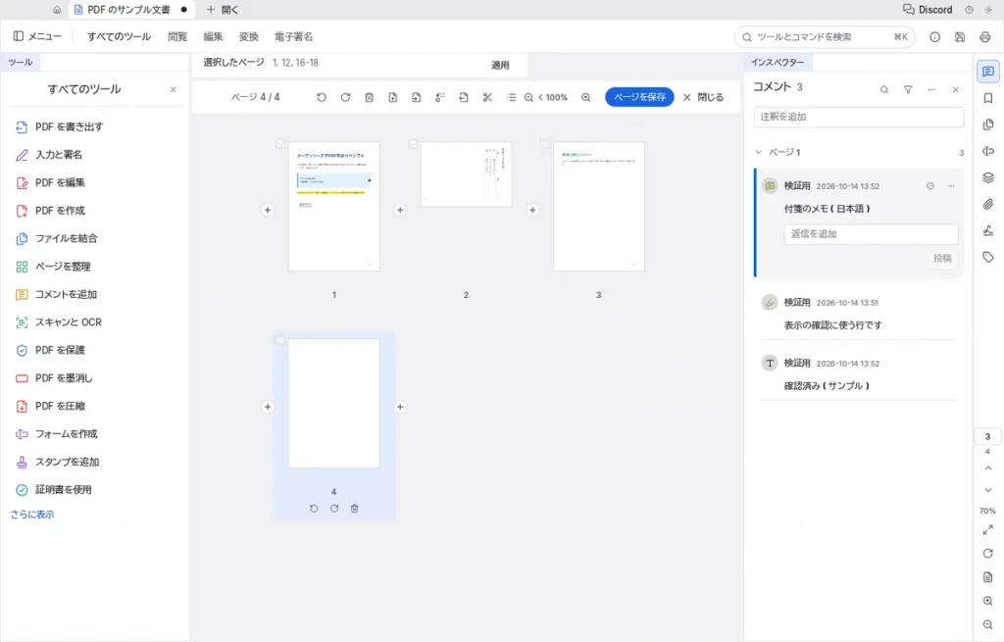Tick the checkbox on page 2 thumbnail

click(413, 144)
